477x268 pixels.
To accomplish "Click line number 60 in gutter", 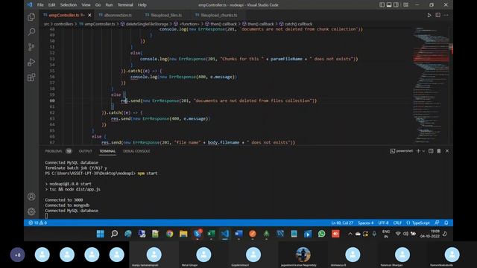I will pyautogui.click(x=52, y=100).
